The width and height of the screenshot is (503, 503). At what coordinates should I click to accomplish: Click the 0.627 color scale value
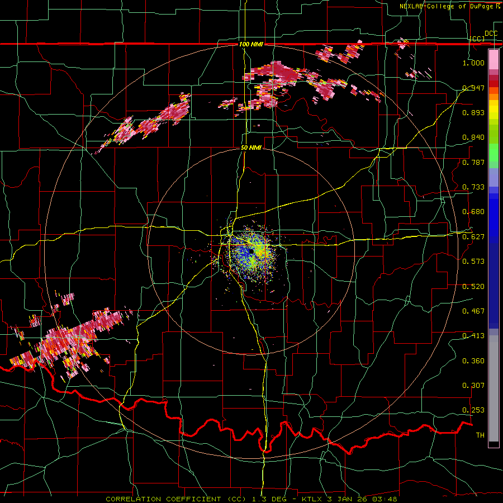[473, 237]
